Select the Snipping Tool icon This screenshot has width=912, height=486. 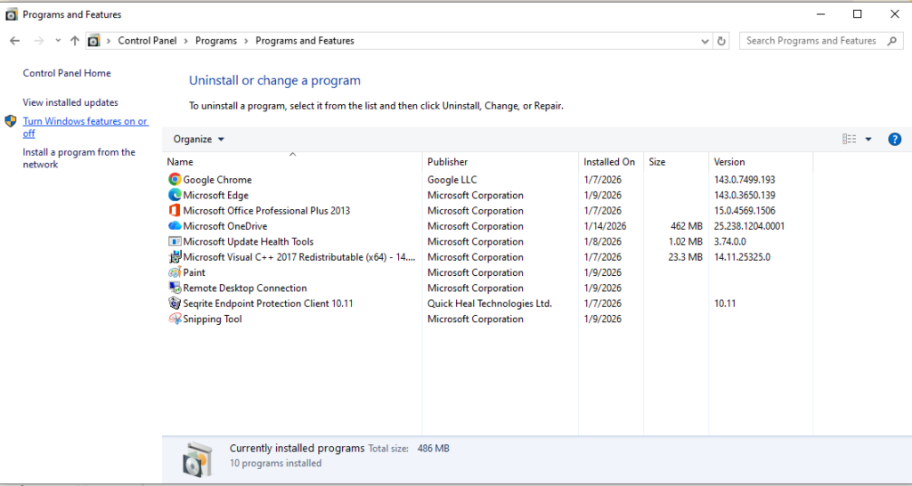coord(175,320)
